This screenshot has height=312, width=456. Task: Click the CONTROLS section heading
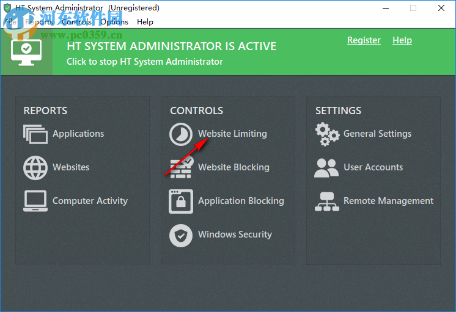pyautogui.click(x=197, y=111)
